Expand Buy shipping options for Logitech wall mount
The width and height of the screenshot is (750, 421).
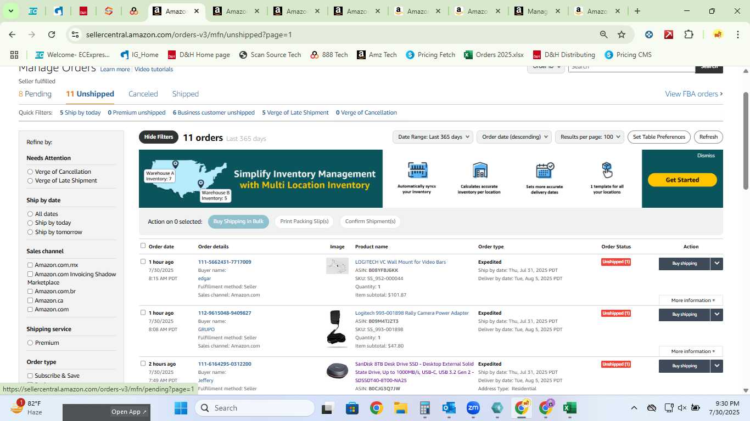pyautogui.click(x=717, y=263)
